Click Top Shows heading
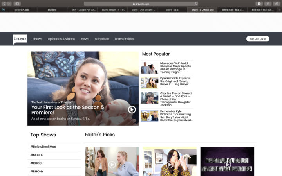The image size is (282, 176). pos(43,135)
